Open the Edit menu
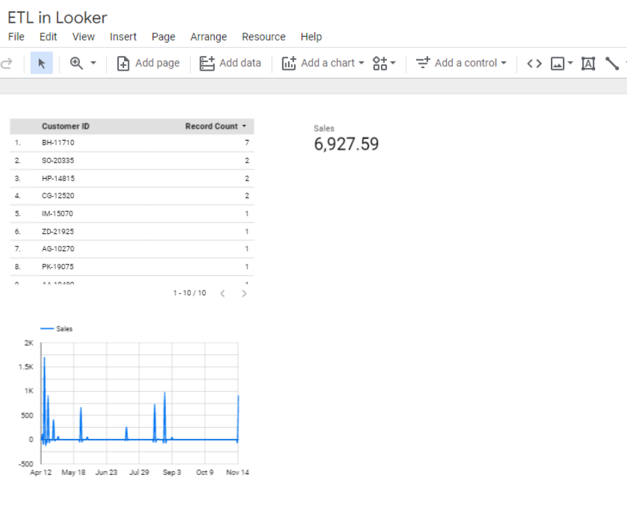The width and height of the screenshot is (627, 525). click(x=48, y=37)
